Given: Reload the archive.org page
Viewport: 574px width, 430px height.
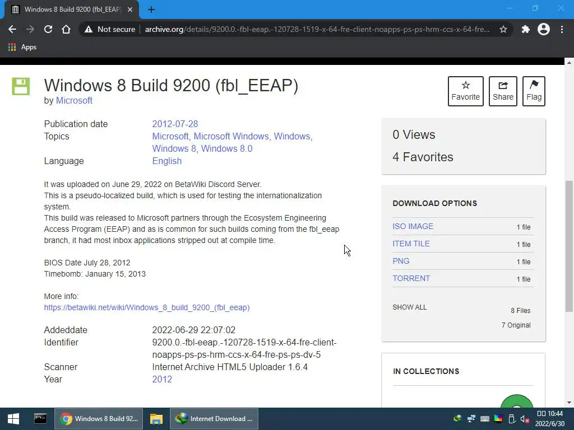Looking at the screenshot, I should point(48,29).
